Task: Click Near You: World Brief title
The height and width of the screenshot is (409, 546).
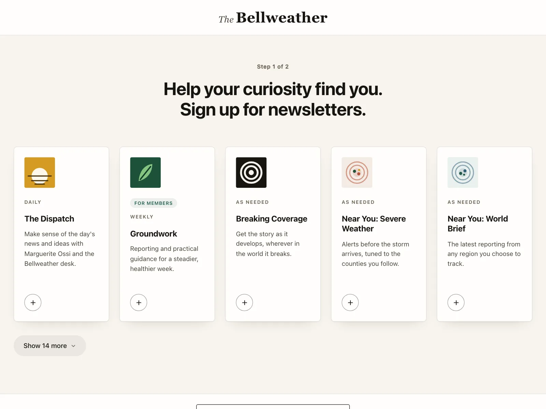Action: click(x=478, y=224)
